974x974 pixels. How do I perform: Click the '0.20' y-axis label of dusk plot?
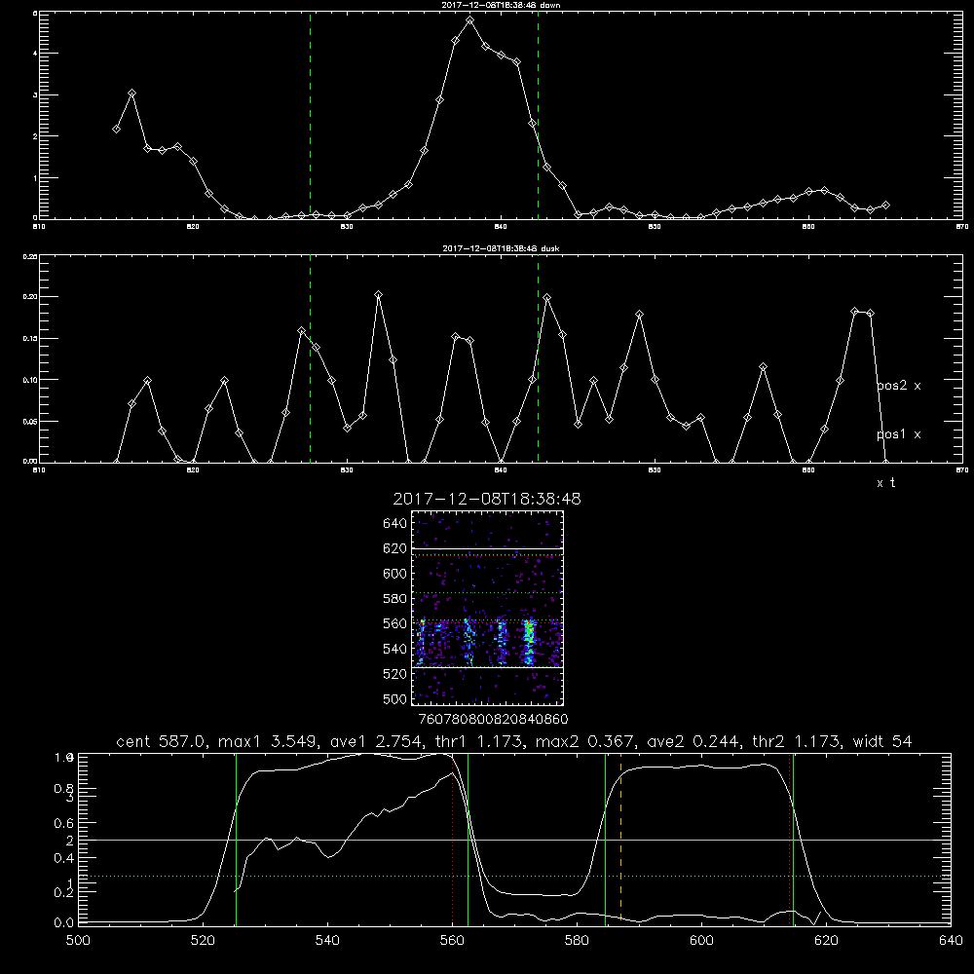pyautogui.click(x=30, y=297)
